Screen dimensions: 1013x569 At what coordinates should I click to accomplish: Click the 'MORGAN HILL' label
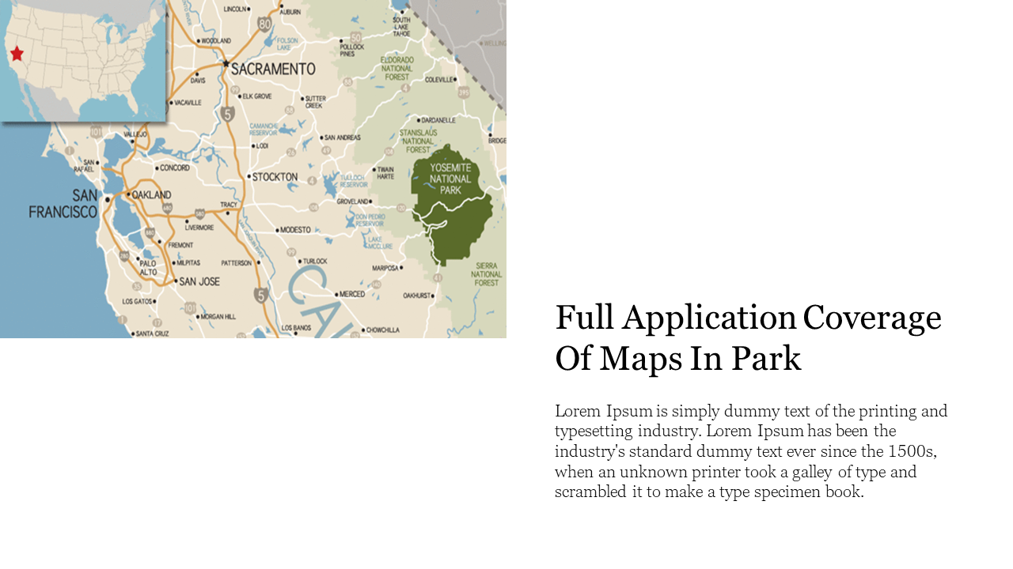(x=218, y=317)
